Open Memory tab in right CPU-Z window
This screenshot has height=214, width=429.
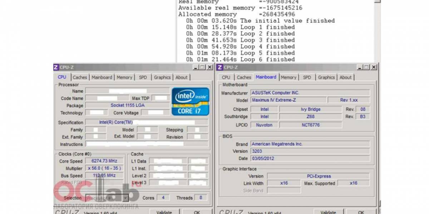pyautogui.click(x=288, y=77)
